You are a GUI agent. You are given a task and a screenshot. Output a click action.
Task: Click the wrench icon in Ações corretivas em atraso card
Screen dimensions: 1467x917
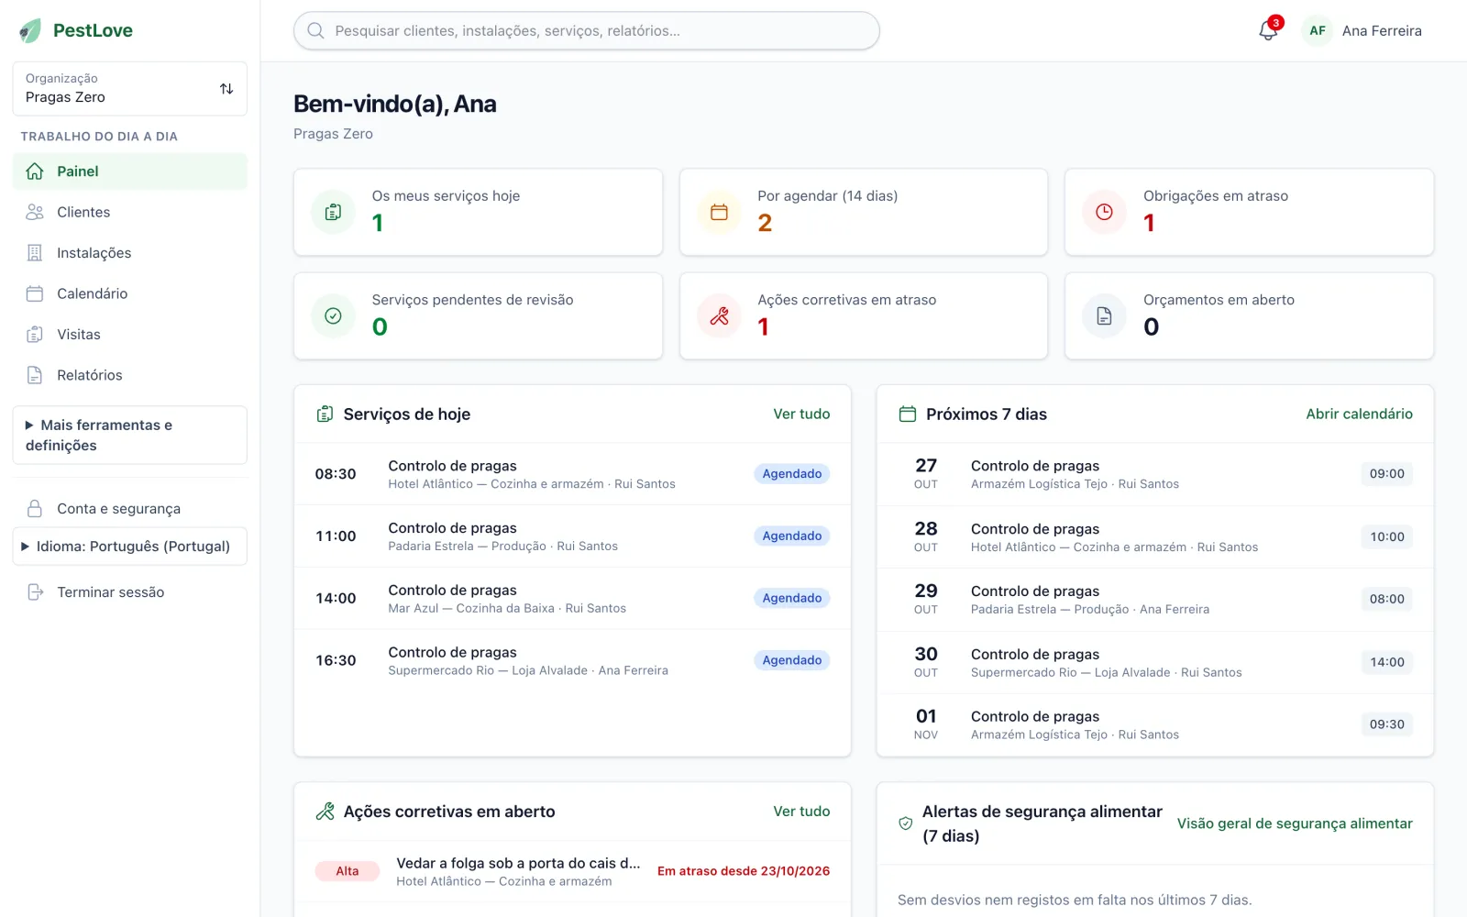click(x=720, y=316)
